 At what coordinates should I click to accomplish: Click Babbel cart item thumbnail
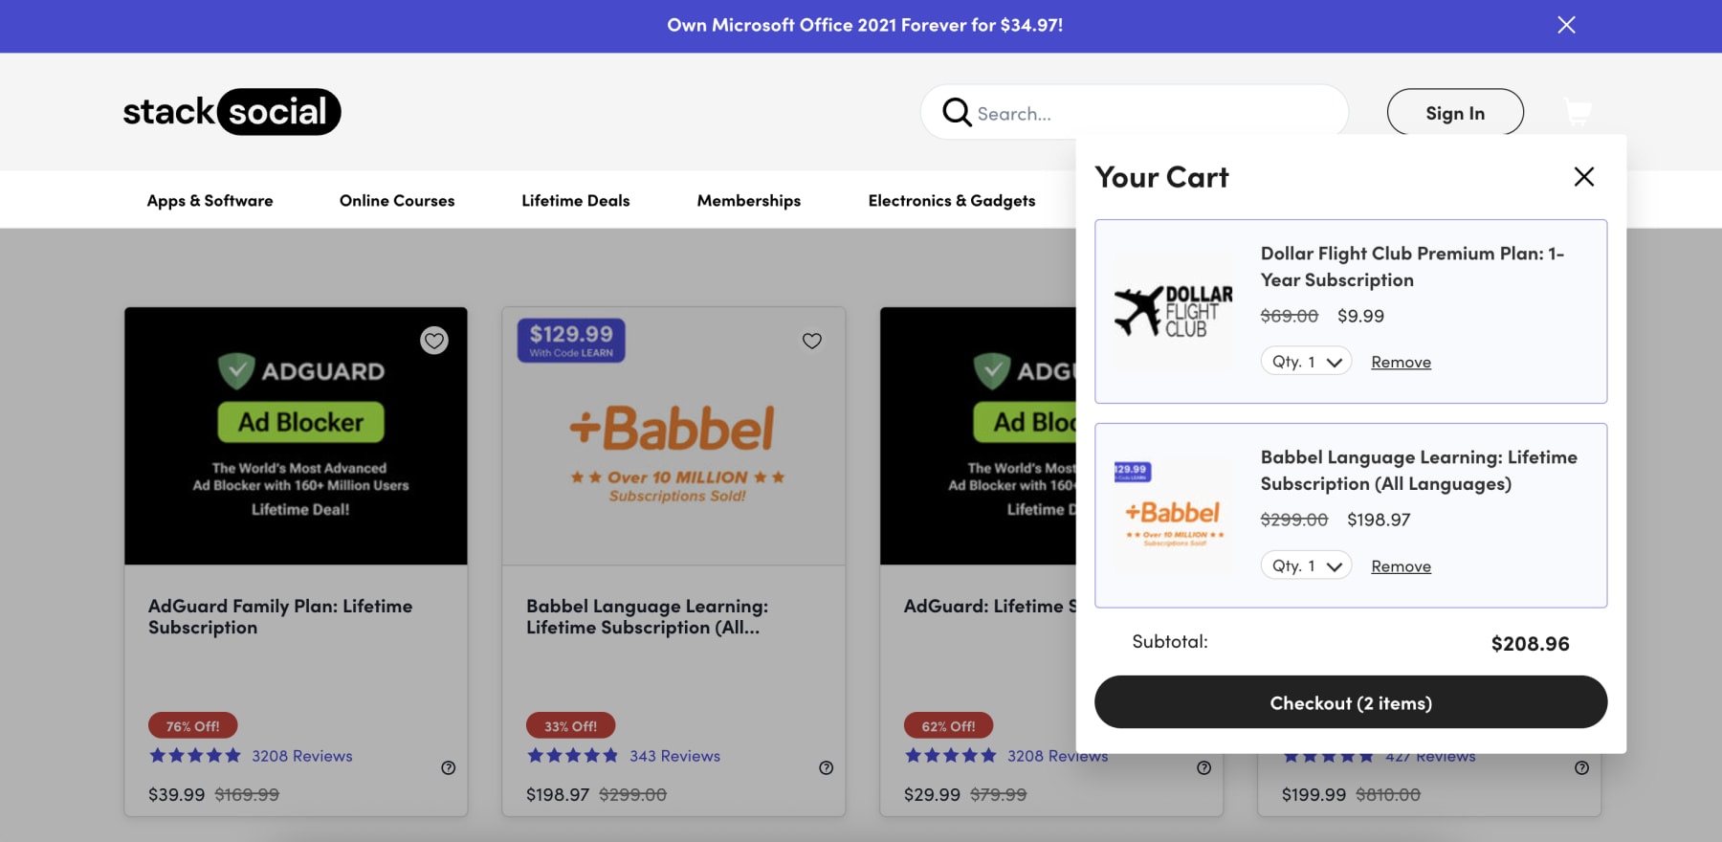(x=1174, y=515)
